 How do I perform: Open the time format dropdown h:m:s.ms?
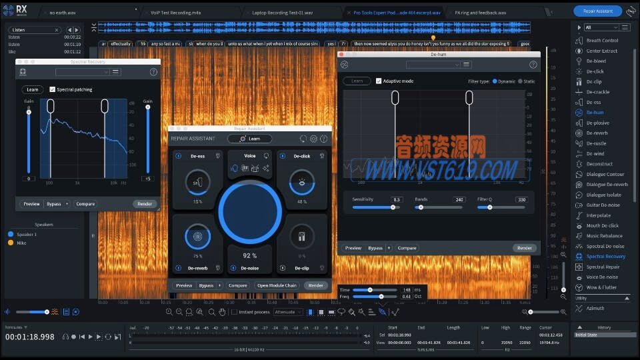[x=16, y=327]
